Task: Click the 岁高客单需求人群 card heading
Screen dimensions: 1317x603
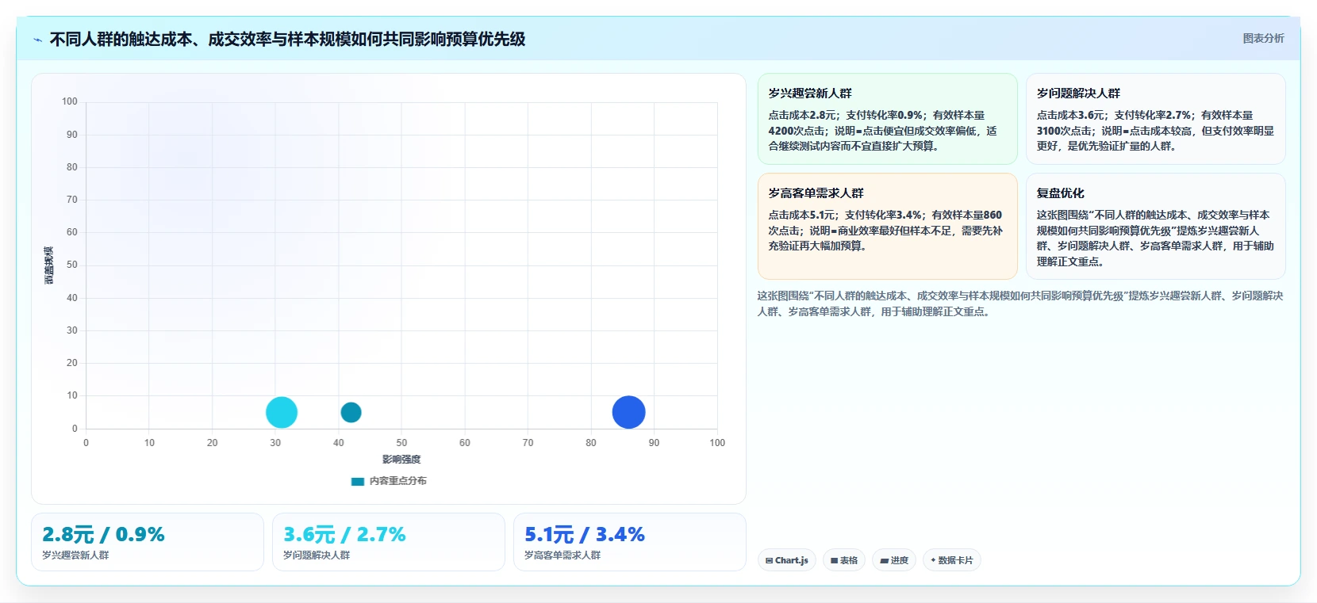Action: coord(816,193)
